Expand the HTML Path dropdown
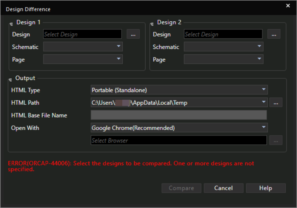The height and width of the screenshot is (208, 297). [264, 102]
